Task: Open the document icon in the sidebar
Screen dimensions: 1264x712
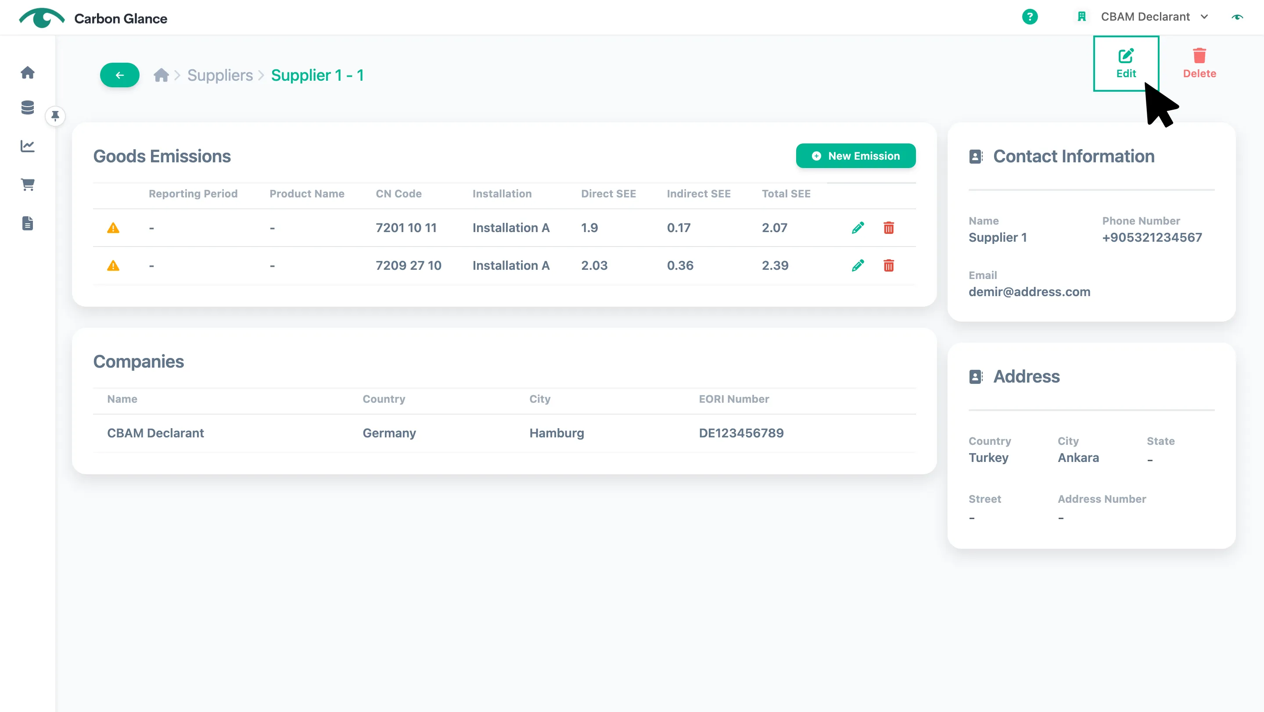Action: tap(28, 223)
